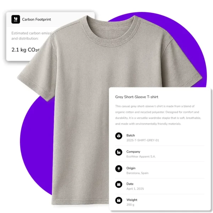Select EcoWear Apparel S.A. company name
Screen dimensions: 213x213
pyautogui.click(x=141, y=157)
